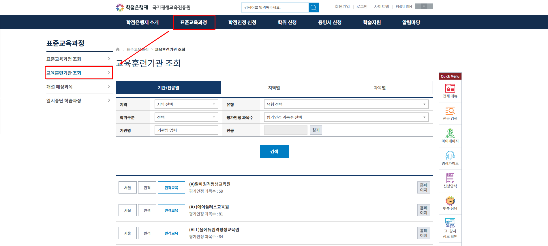The width and height of the screenshot is (548, 246).
Task: Click 평가인정 과목수 : 81 text
Action: (x=206, y=214)
